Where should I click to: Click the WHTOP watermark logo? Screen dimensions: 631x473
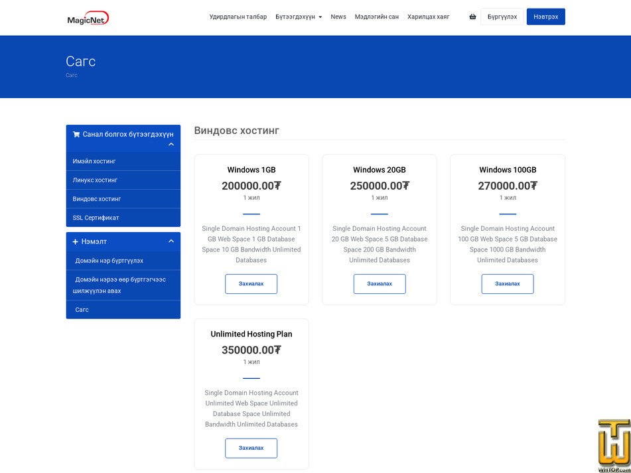pyautogui.click(x=614, y=446)
